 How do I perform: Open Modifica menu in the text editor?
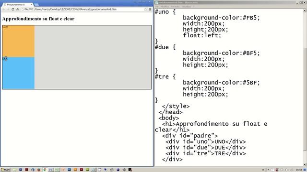[165, 6]
